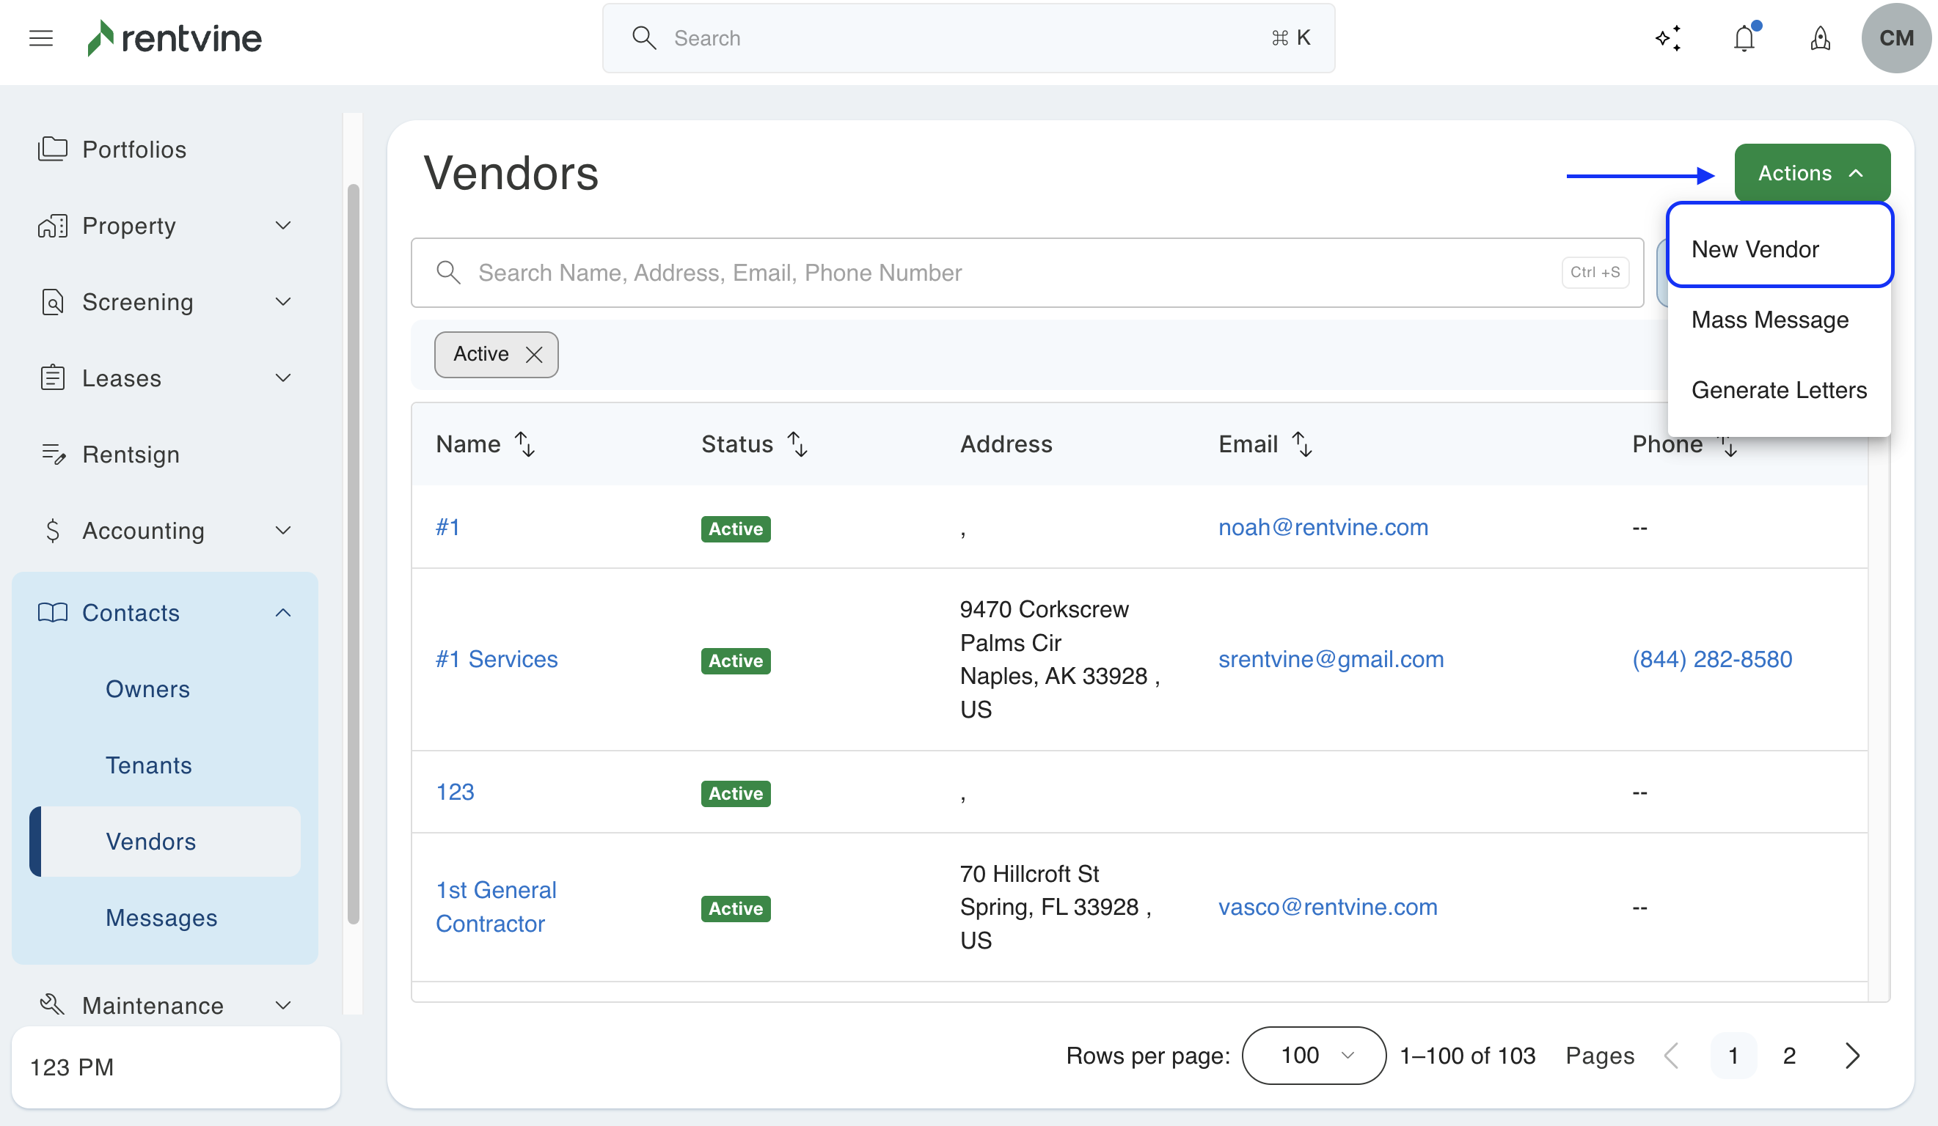1938x1126 pixels.
Task: Sort vendors by Name column arrows
Action: pos(525,444)
